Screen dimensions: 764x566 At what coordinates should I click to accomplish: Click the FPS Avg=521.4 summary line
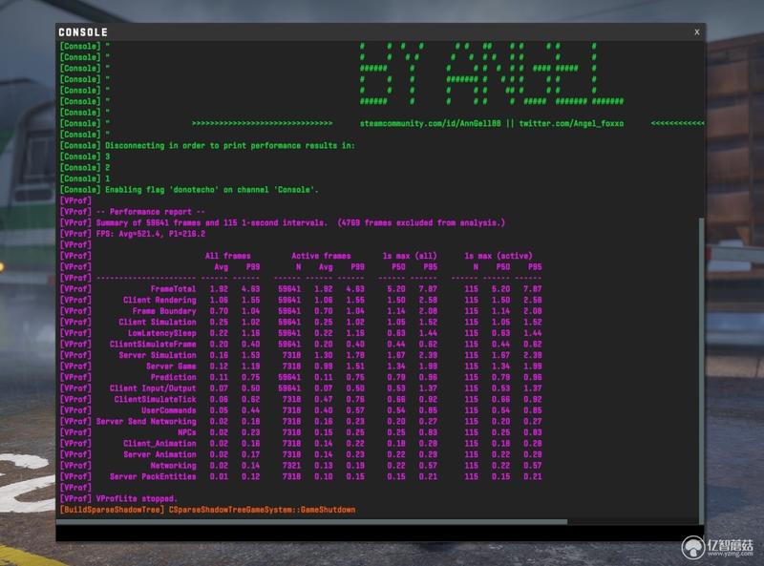point(151,234)
